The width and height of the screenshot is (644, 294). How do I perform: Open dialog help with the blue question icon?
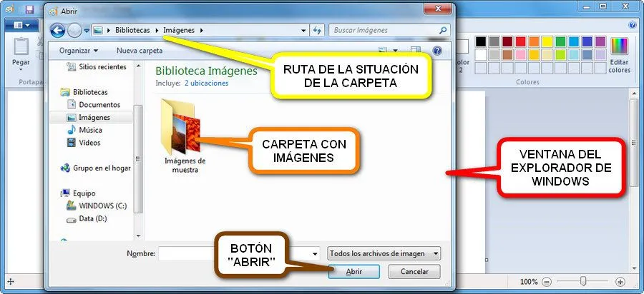437,51
